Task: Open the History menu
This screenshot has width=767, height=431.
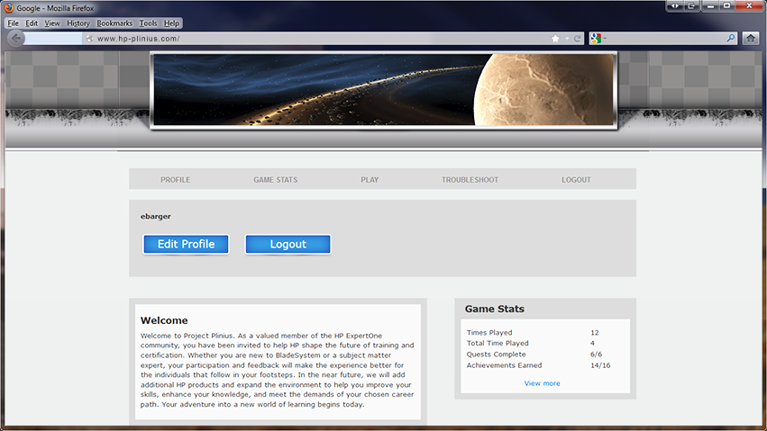Action: coord(78,22)
